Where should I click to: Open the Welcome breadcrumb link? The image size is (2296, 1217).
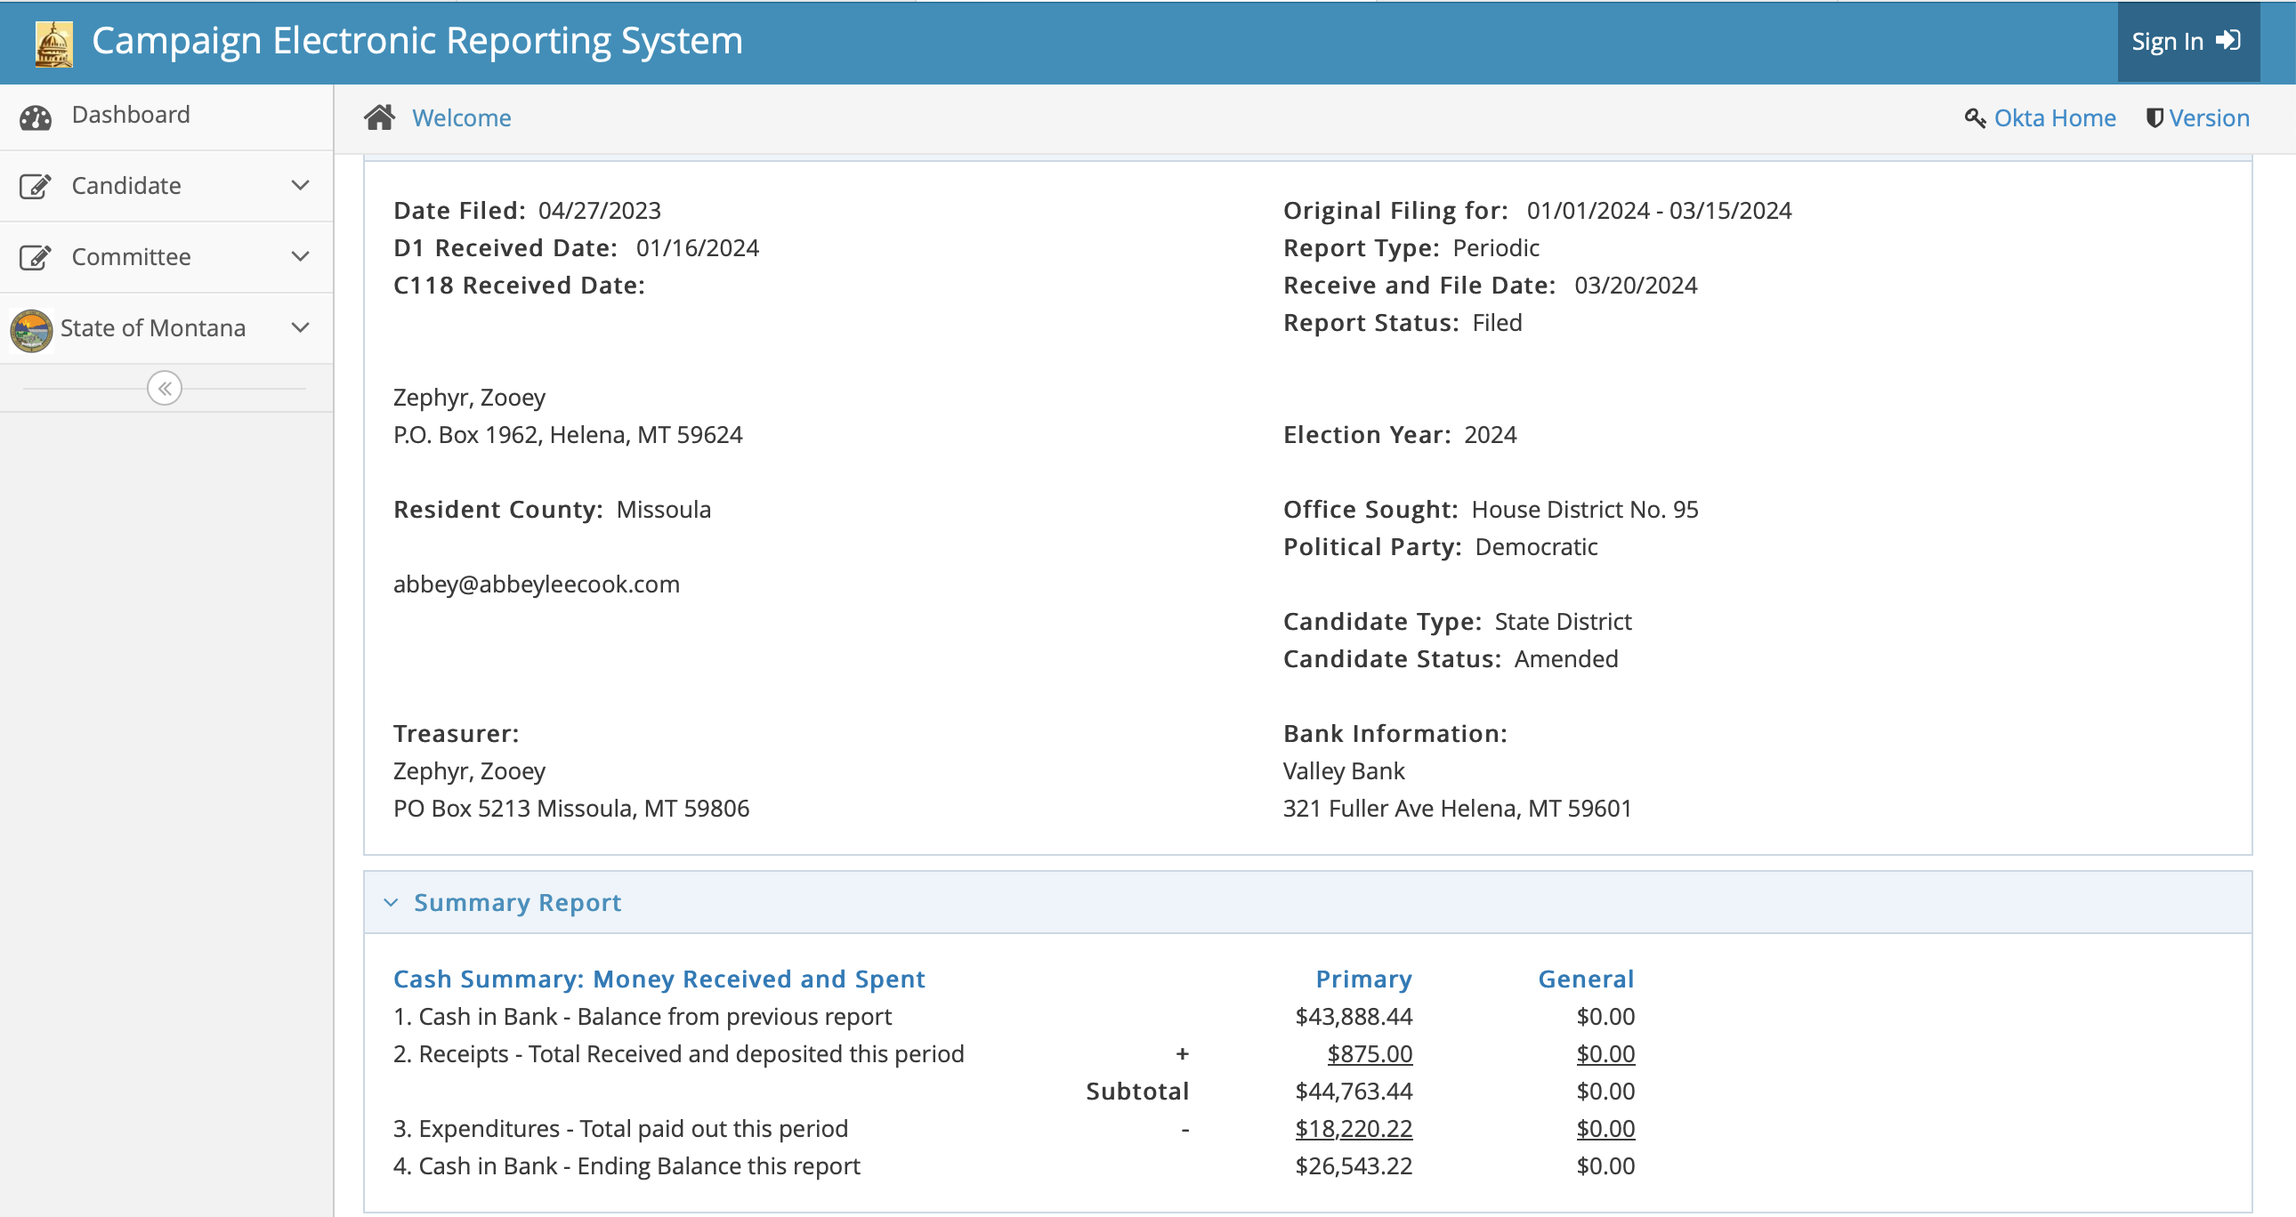coord(461,118)
